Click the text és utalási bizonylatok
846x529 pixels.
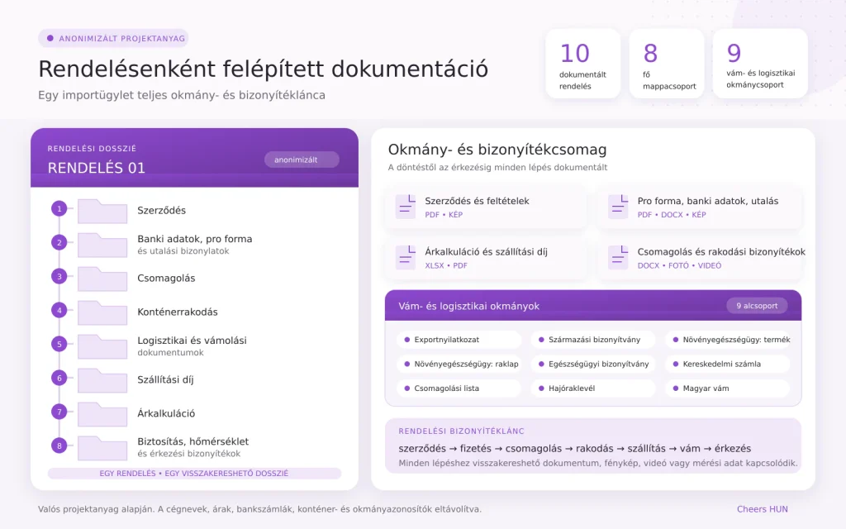coord(183,251)
